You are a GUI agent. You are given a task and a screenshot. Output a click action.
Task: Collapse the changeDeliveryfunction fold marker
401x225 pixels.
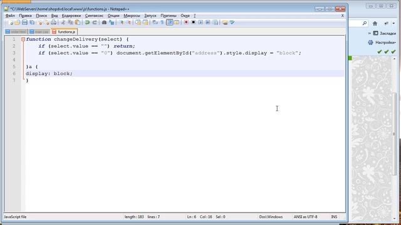click(x=23, y=39)
